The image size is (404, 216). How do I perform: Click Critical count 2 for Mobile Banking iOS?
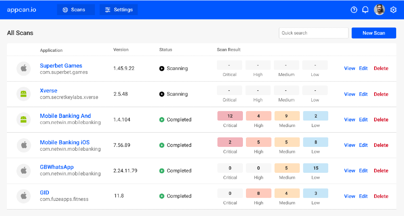(230, 142)
